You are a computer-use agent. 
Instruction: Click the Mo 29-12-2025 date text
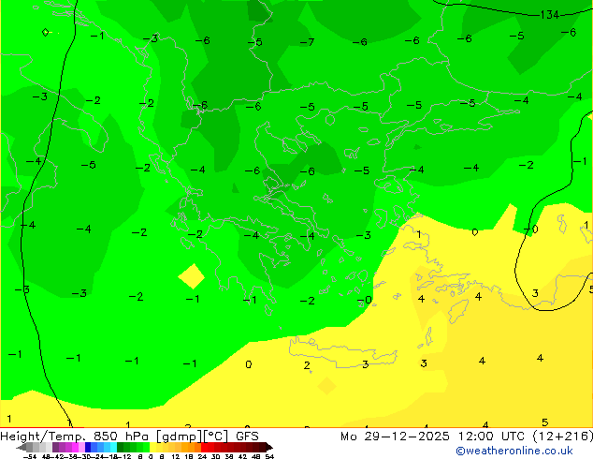coord(396,437)
